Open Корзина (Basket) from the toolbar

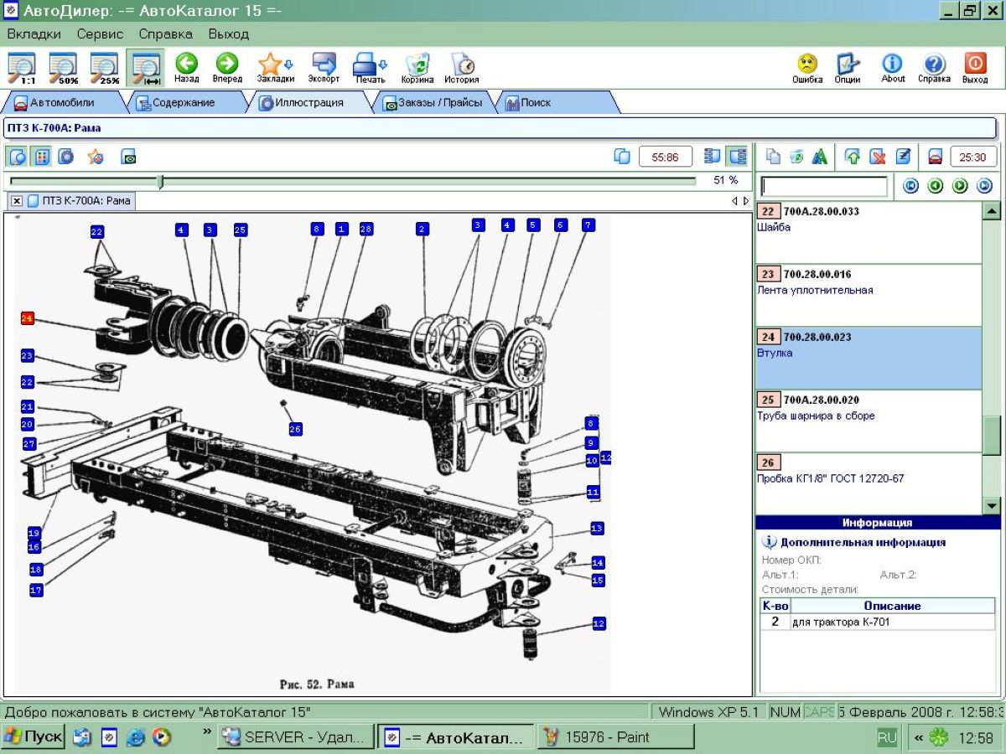click(417, 65)
